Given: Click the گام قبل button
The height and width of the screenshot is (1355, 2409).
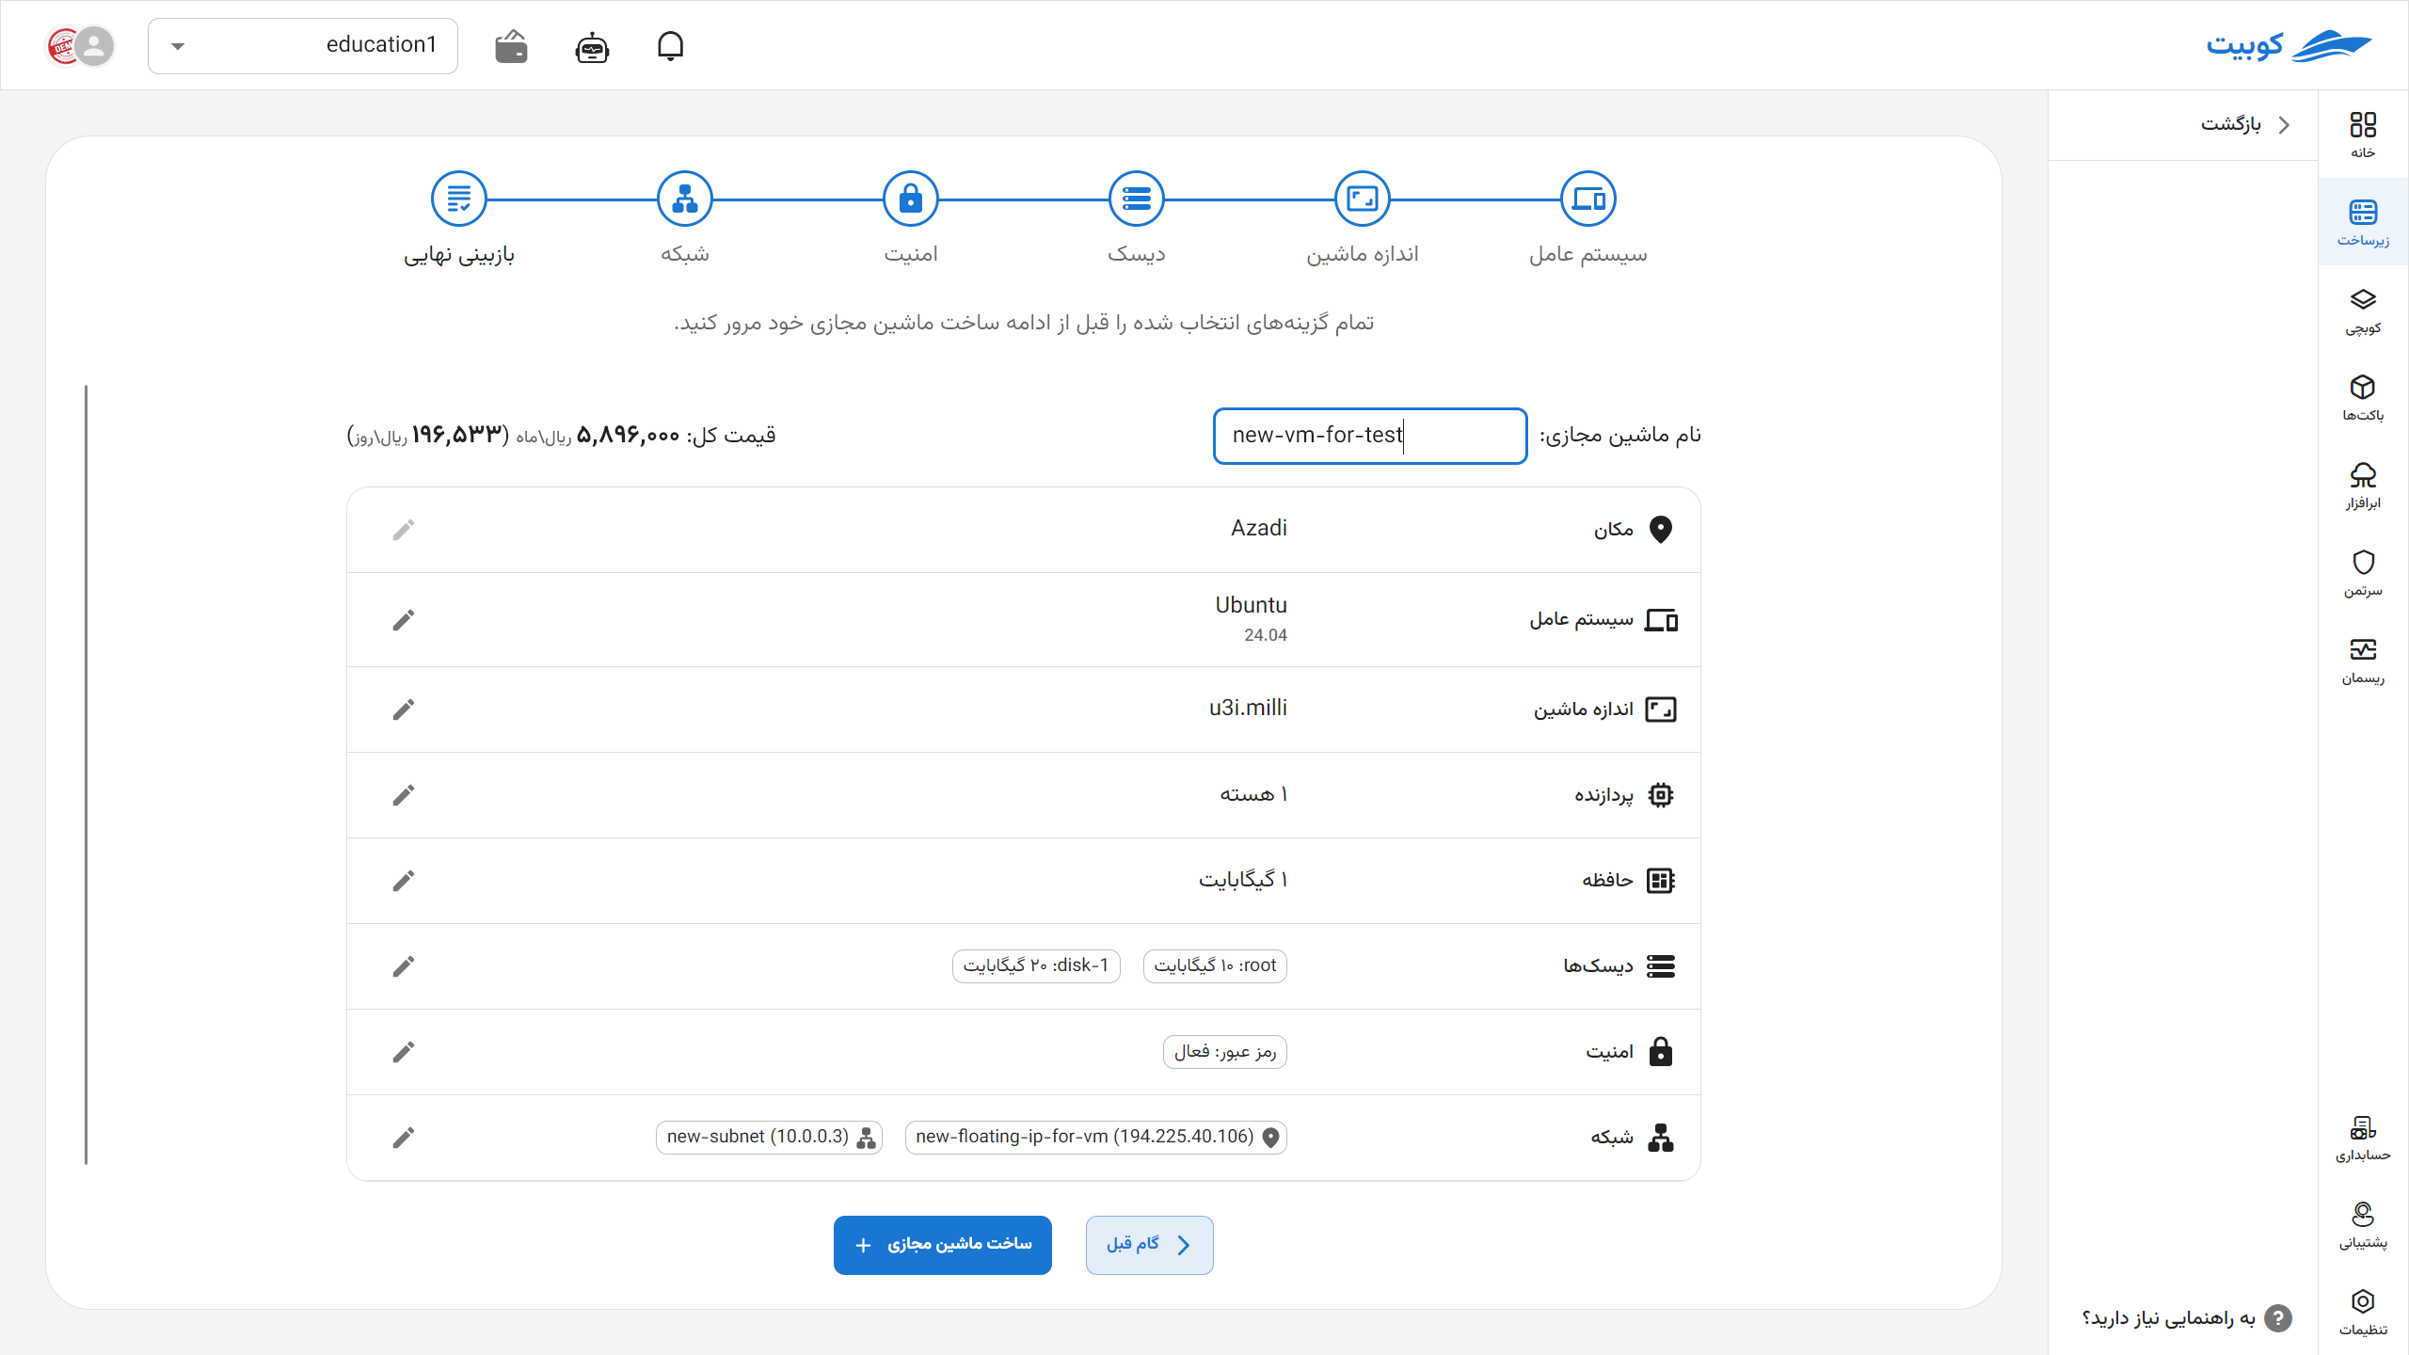Looking at the screenshot, I should (x=1149, y=1245).
